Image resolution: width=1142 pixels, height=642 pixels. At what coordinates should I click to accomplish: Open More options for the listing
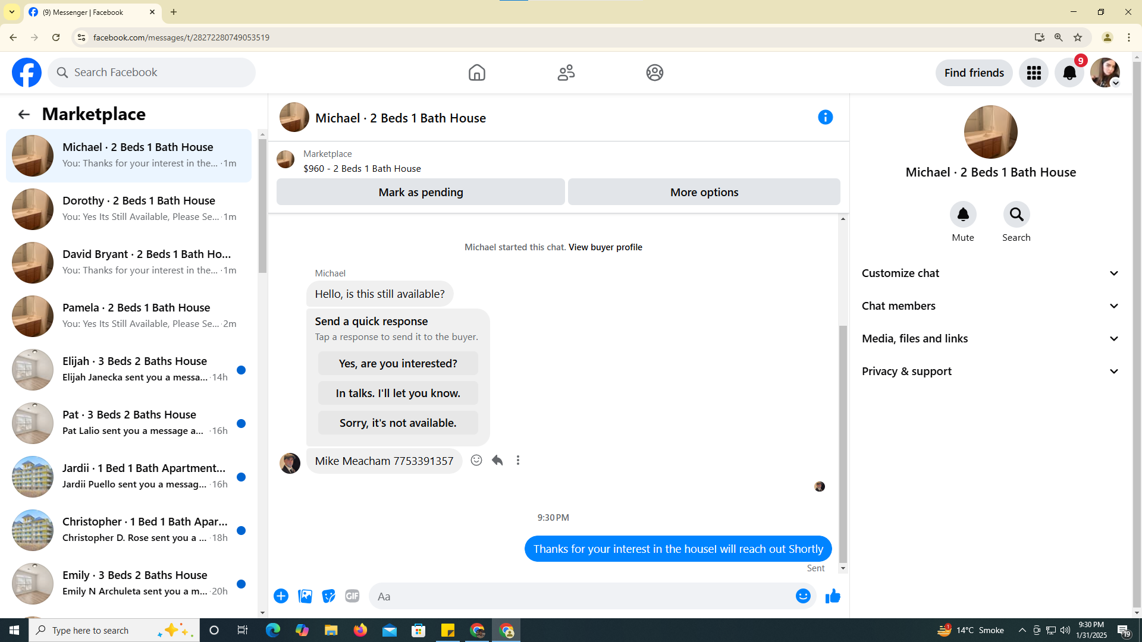[x=704, y=192]
